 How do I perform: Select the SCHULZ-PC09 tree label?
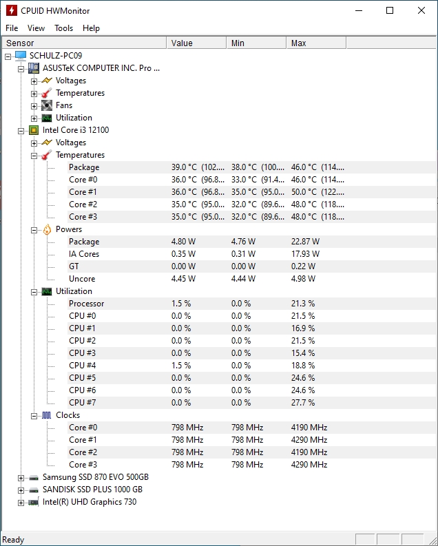(x=56, y=56)
